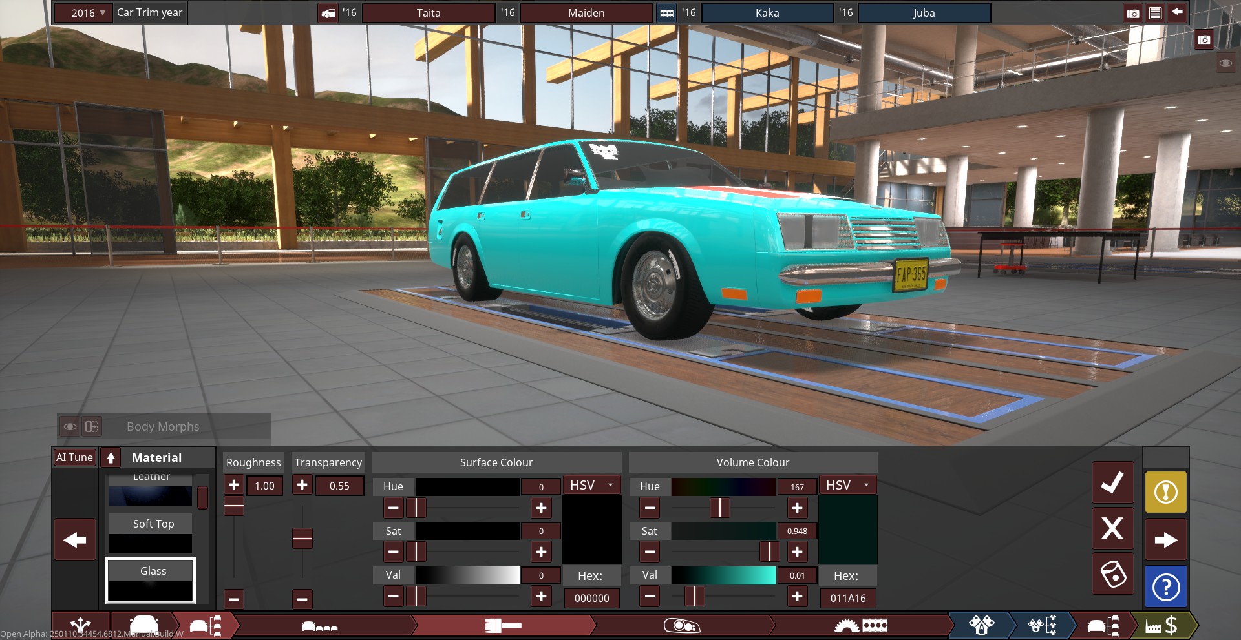Open the headlight fixtures tab
The height and width of the screenshot is (640, 1241).
pyautogui.click(x=682, y=625)
